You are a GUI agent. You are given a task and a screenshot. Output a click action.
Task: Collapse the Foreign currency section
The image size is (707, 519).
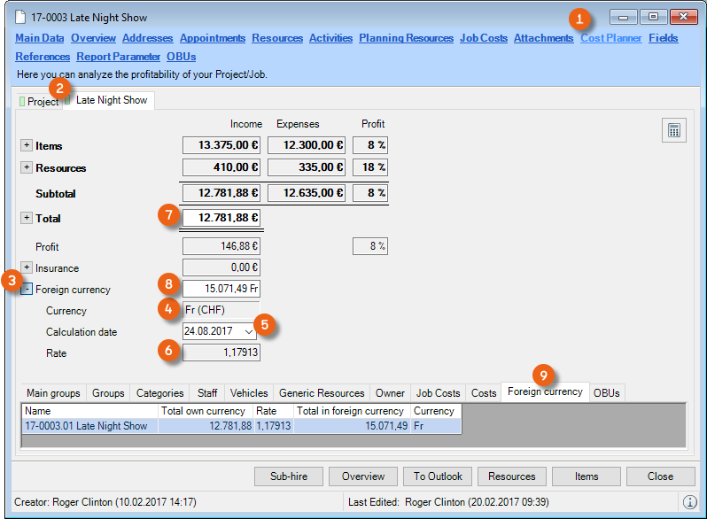coord(27,289)
